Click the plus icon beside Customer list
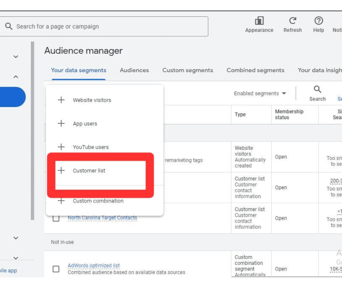 [x=61, y=170]
